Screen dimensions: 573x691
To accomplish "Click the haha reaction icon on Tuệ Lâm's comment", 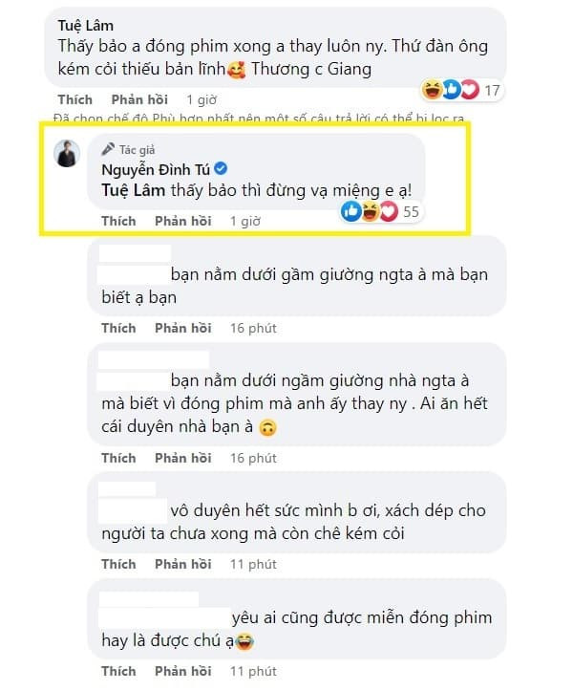I will click(x=432, y=91).
